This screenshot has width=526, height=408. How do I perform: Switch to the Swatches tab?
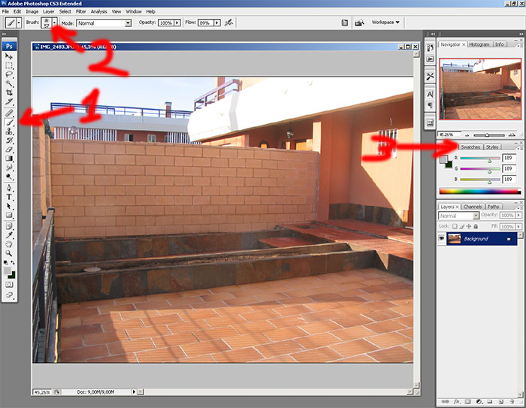pyautogui.click(x=470, y=147)
